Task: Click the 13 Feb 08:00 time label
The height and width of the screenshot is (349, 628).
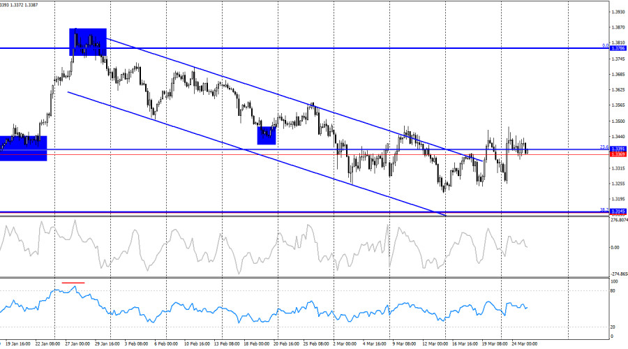Action: [227, 344]
